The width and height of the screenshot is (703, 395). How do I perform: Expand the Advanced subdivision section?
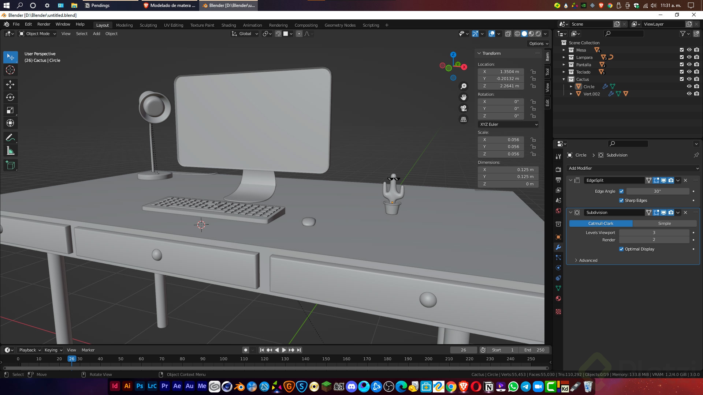pos(588,260)
